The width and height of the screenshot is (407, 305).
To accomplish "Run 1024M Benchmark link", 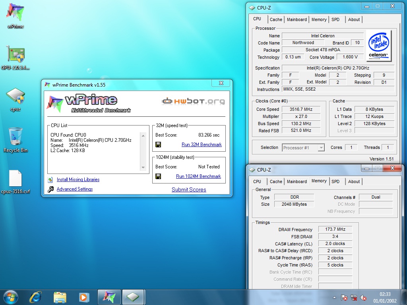I will [x=199, y=176].
